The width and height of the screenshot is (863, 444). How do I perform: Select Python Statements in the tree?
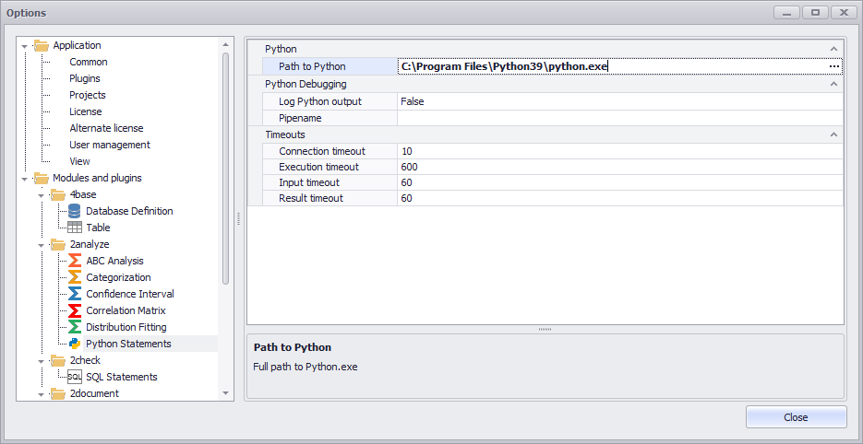pos(129,344)
